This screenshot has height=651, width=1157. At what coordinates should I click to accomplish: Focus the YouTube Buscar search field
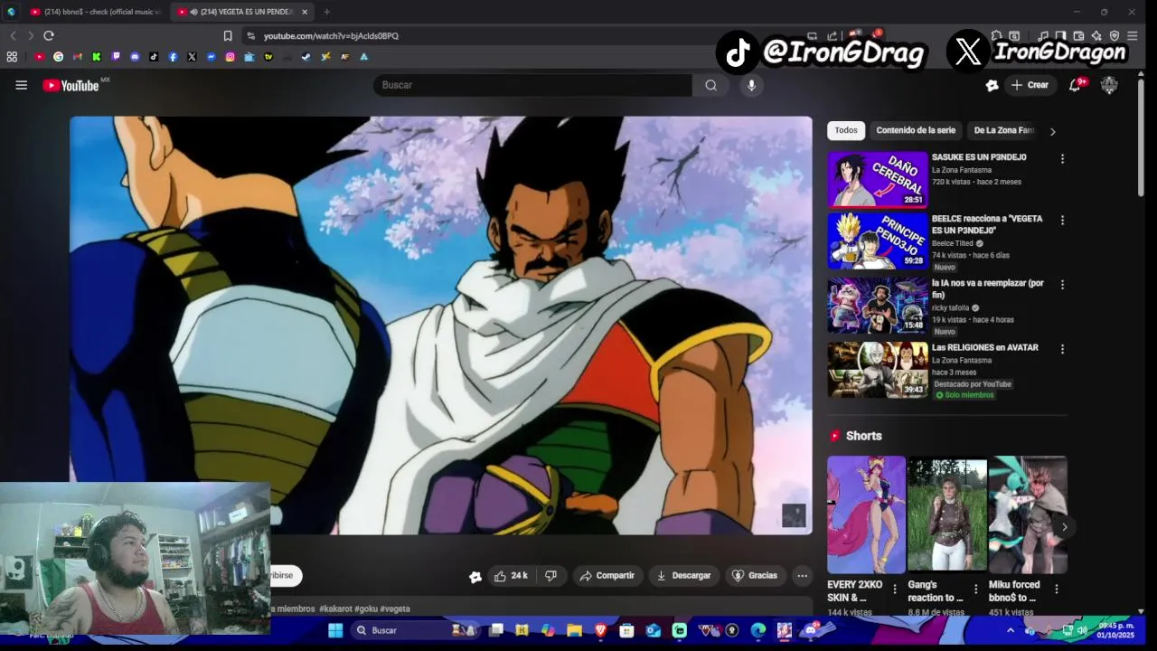(x=532, y=85)
